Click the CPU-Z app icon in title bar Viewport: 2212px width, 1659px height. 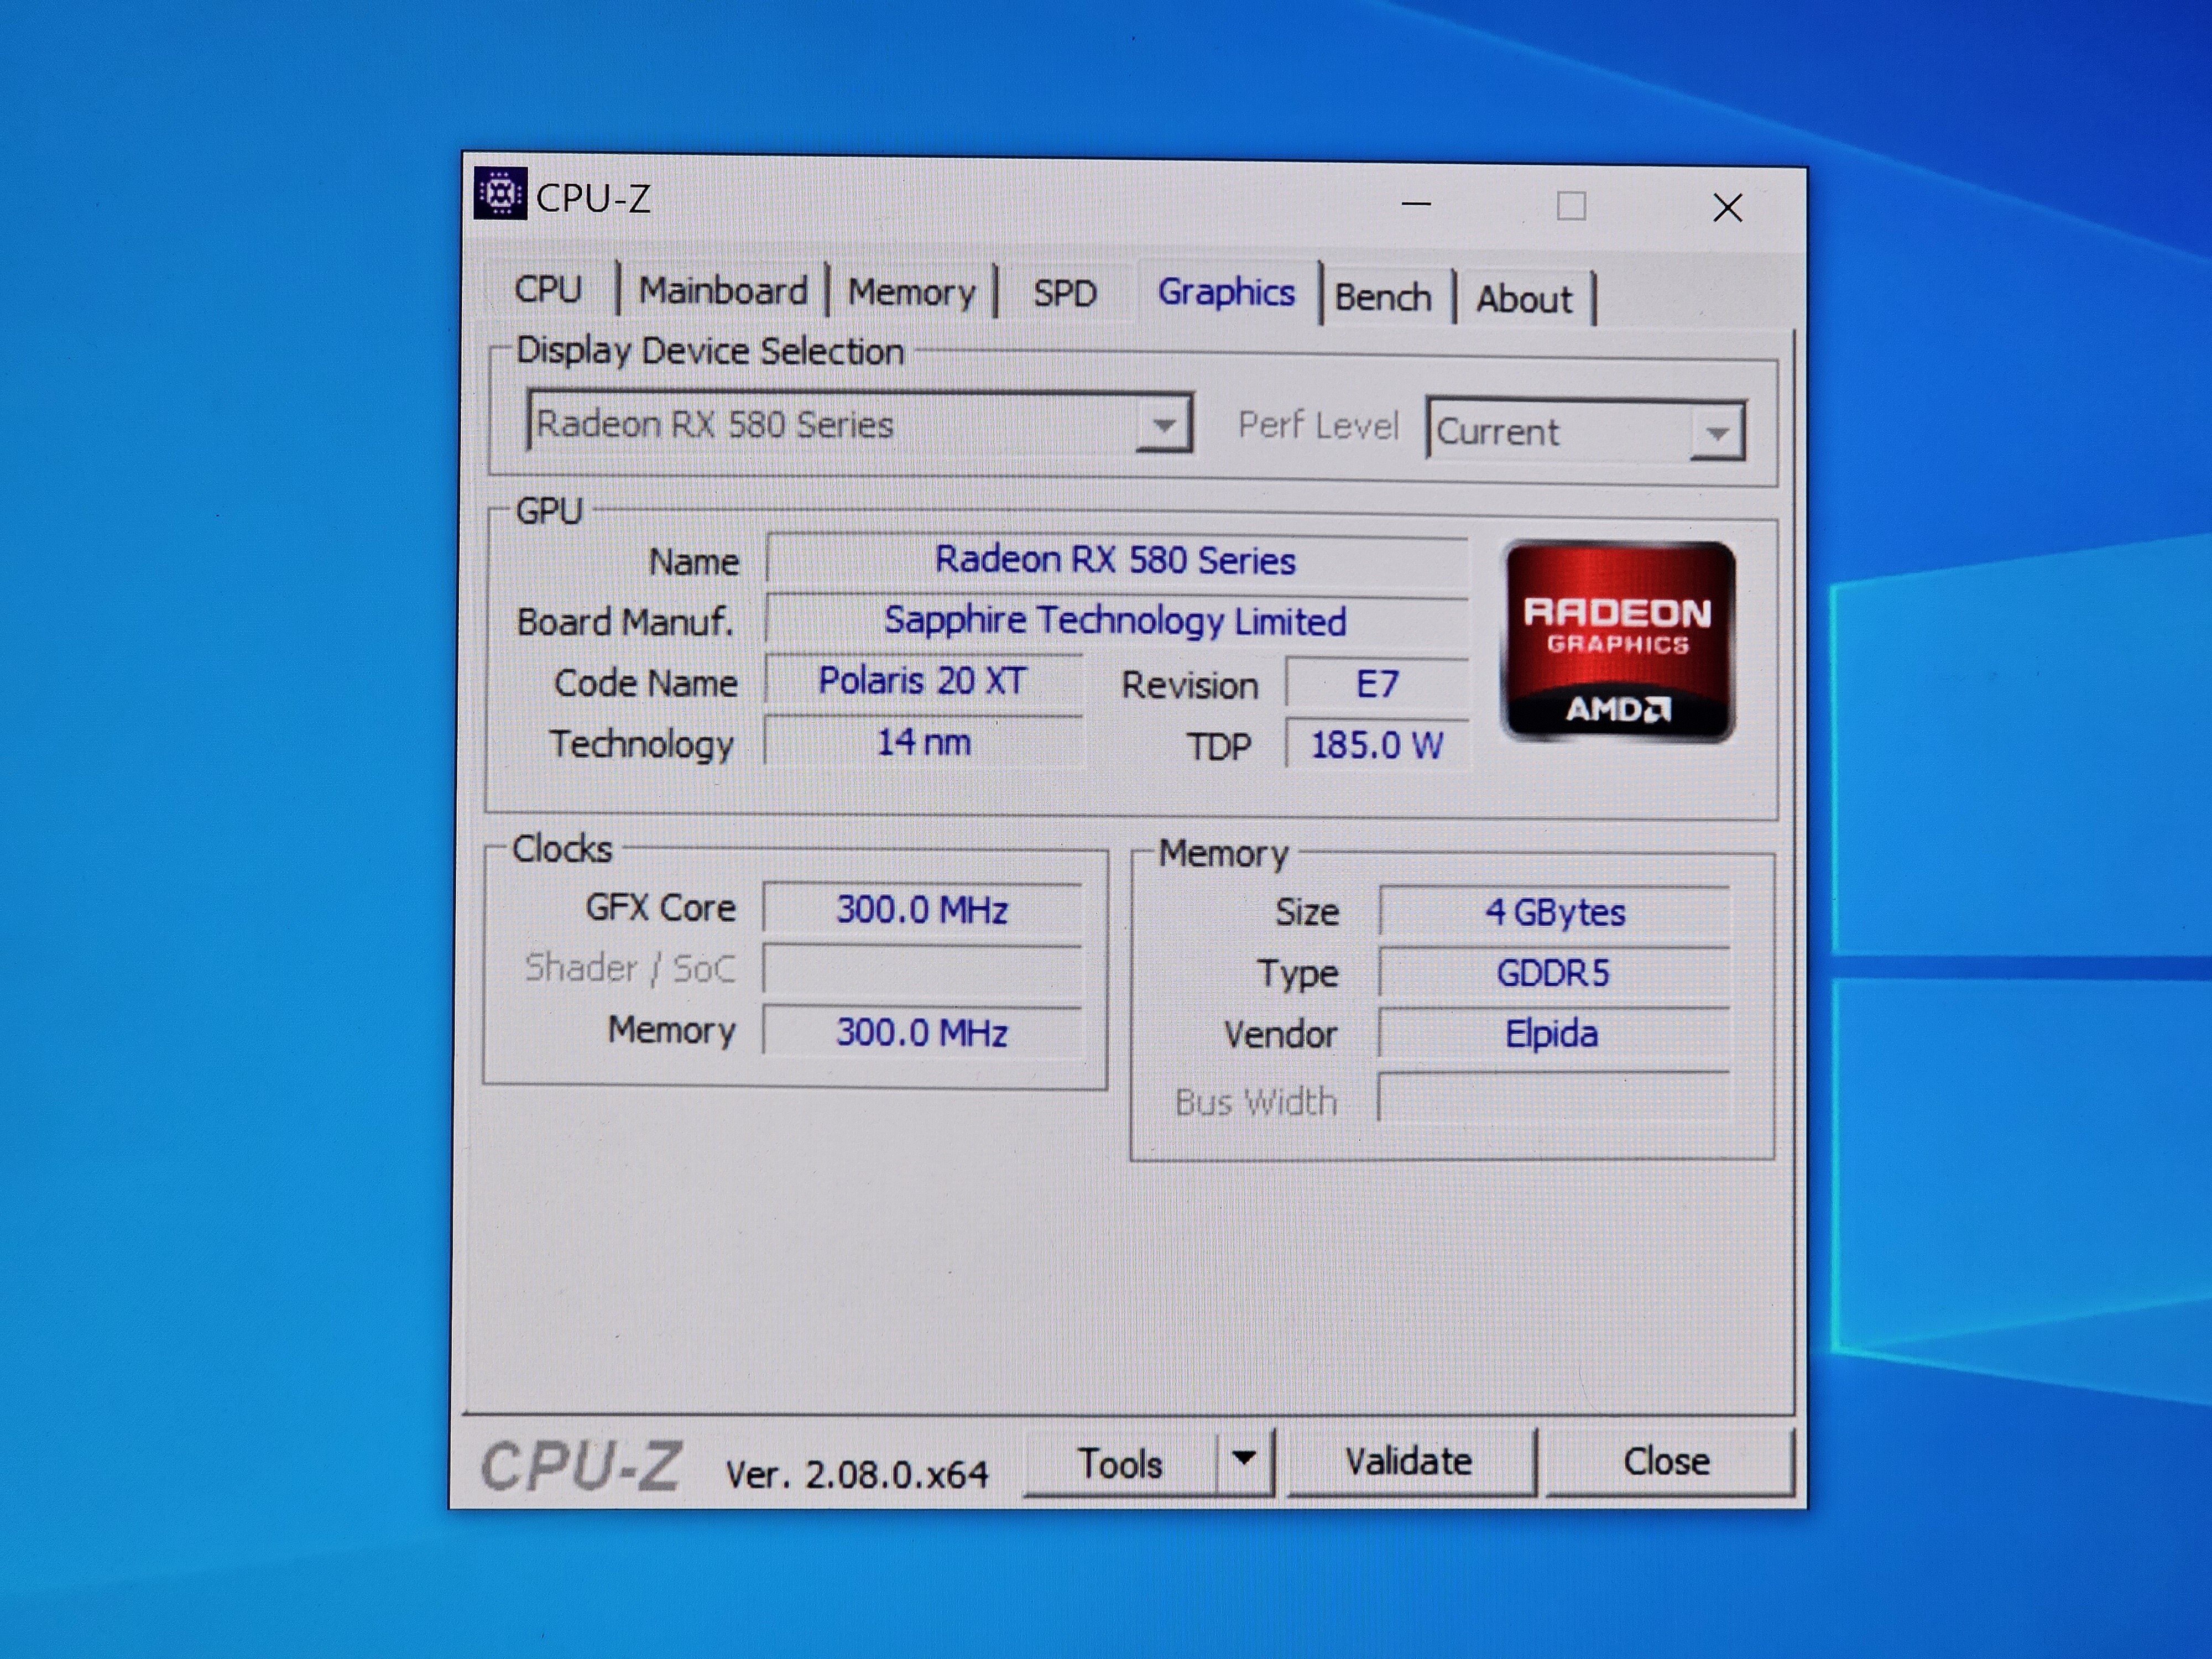(x=500, y=193)
